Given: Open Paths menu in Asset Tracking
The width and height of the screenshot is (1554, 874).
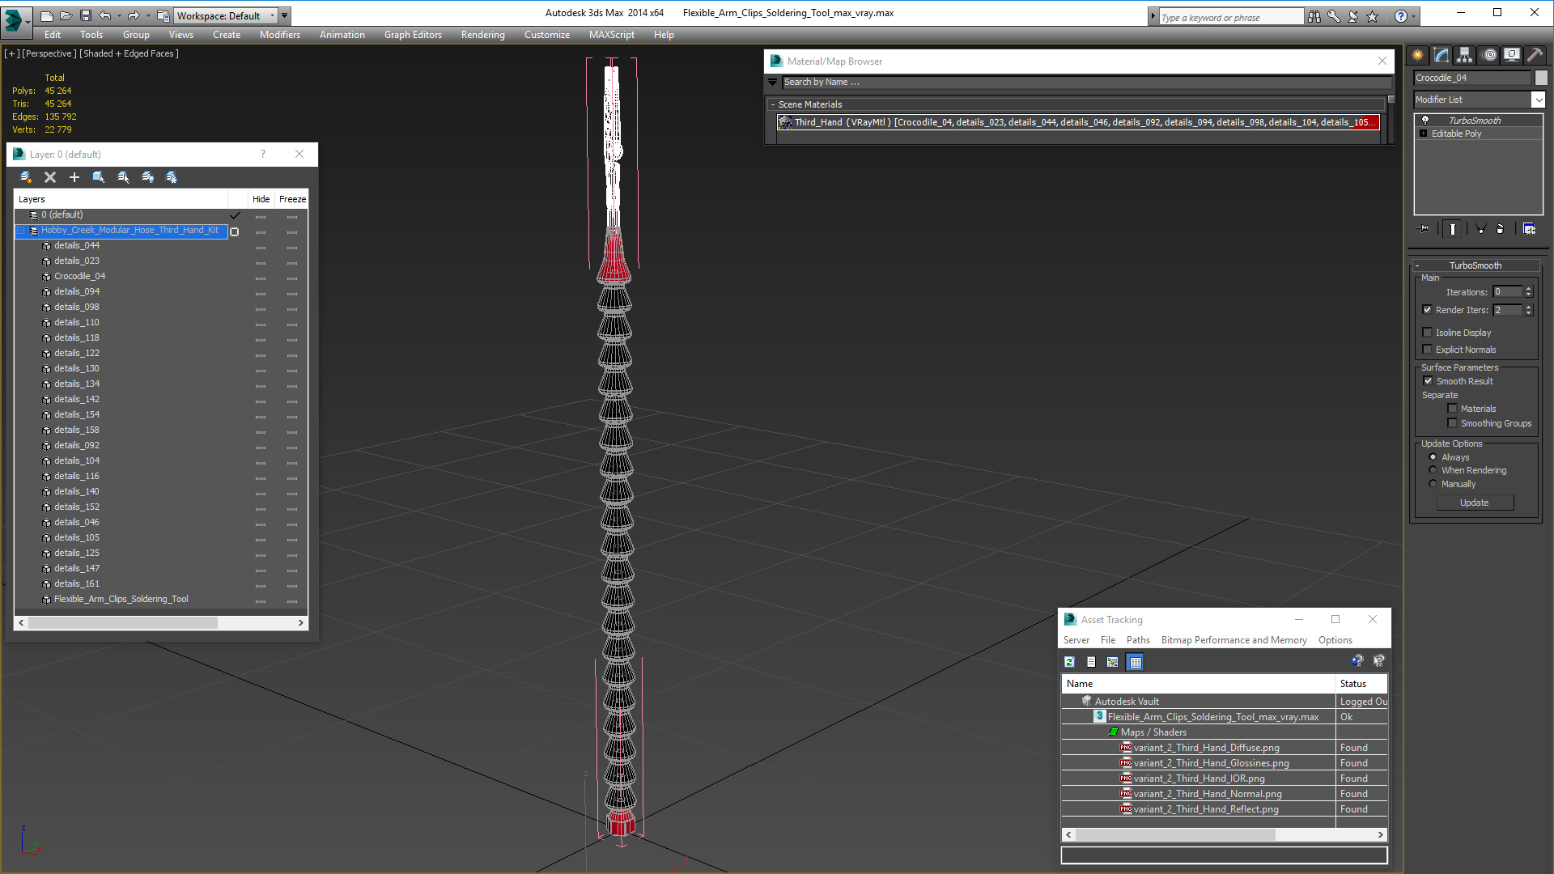Looking at the screenshot, I should point(1137,640).
